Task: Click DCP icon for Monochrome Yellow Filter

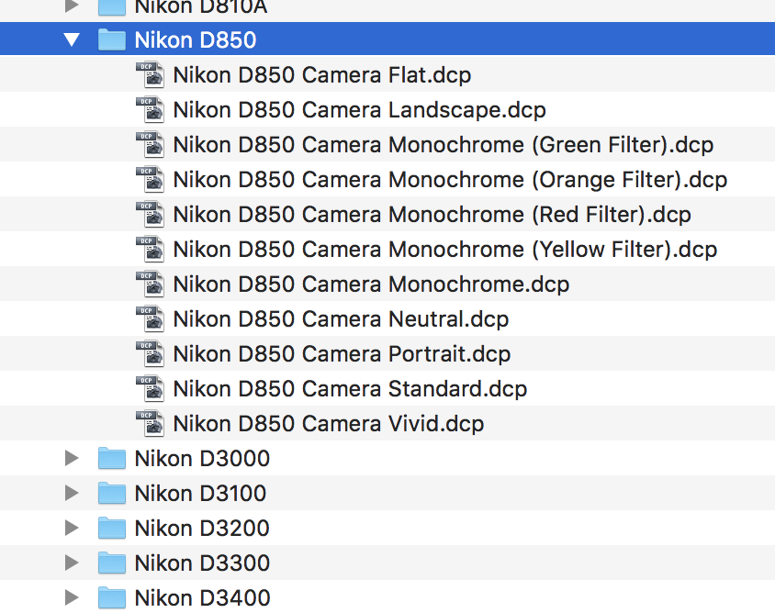Action: [x=151, y=249]
